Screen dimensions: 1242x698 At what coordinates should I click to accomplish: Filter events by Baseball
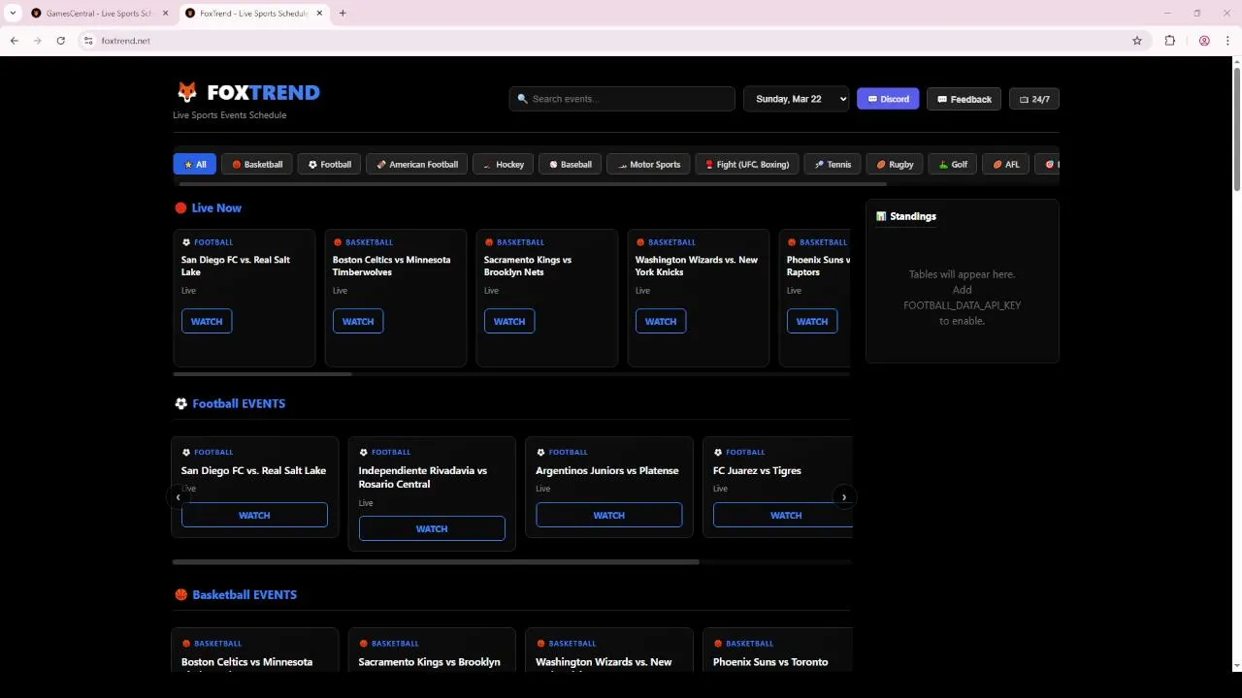click(571, 165)
